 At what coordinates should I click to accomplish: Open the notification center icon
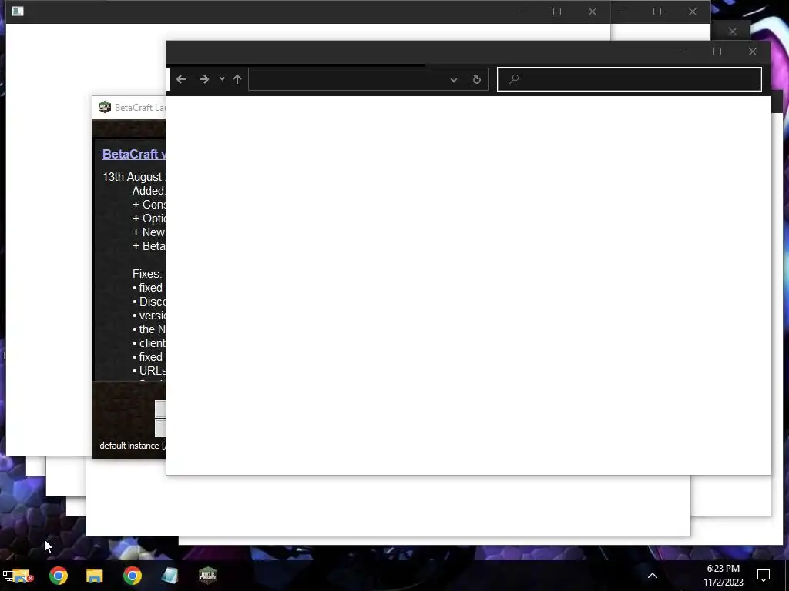pyautogui.click(x=764, y=576)
